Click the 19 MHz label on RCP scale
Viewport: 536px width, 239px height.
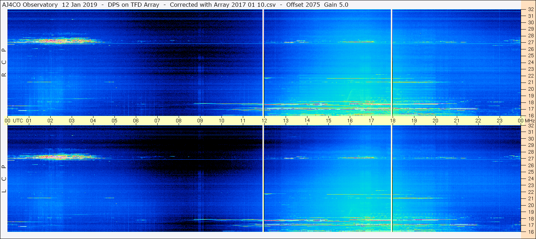pyautogui.click(x=530, y=96)
